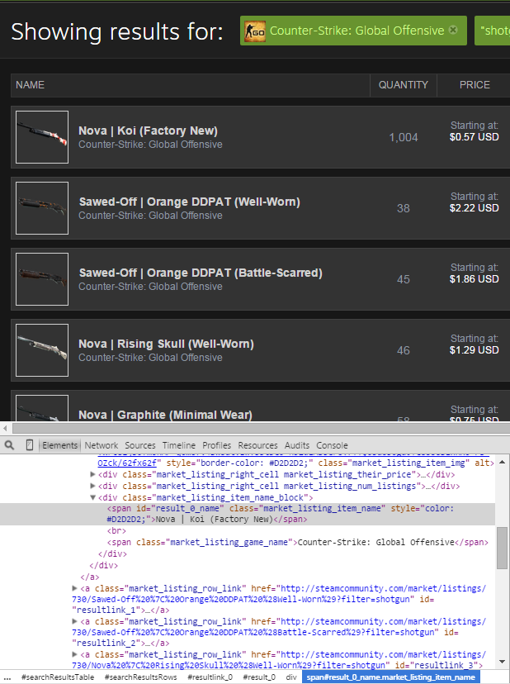Select the br node in DOM tree
The image size is (510, 684).
[116, 531]
